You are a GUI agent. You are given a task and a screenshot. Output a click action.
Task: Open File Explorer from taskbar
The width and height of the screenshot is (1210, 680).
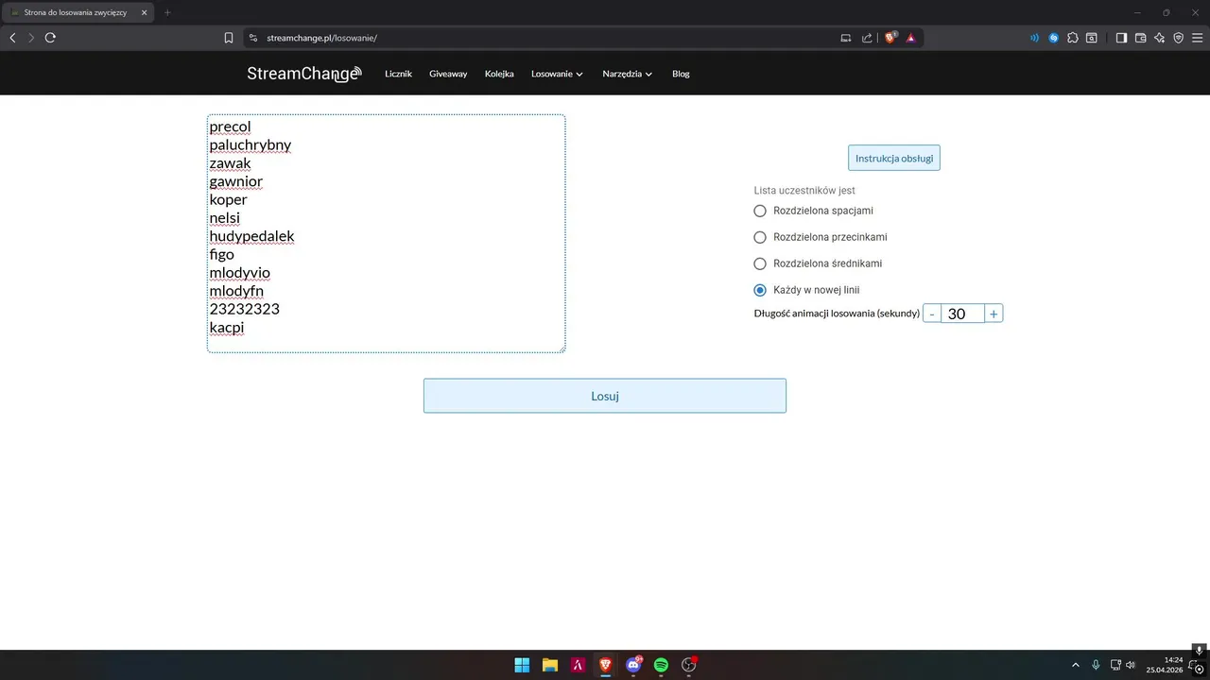[x=549, y=665]
